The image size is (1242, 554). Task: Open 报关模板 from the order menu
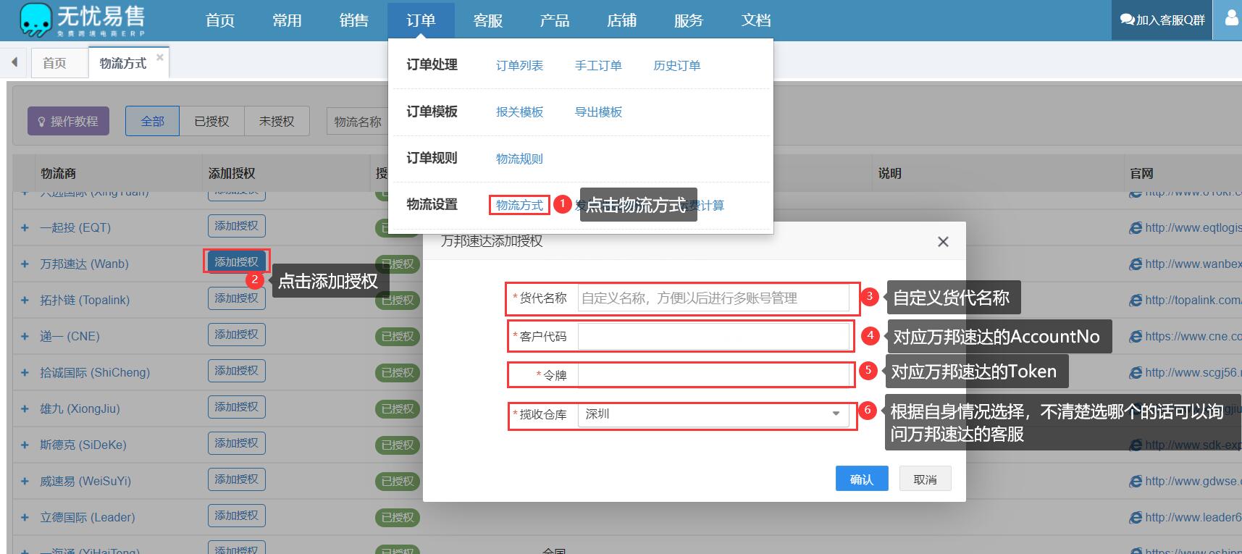(519, 112)
